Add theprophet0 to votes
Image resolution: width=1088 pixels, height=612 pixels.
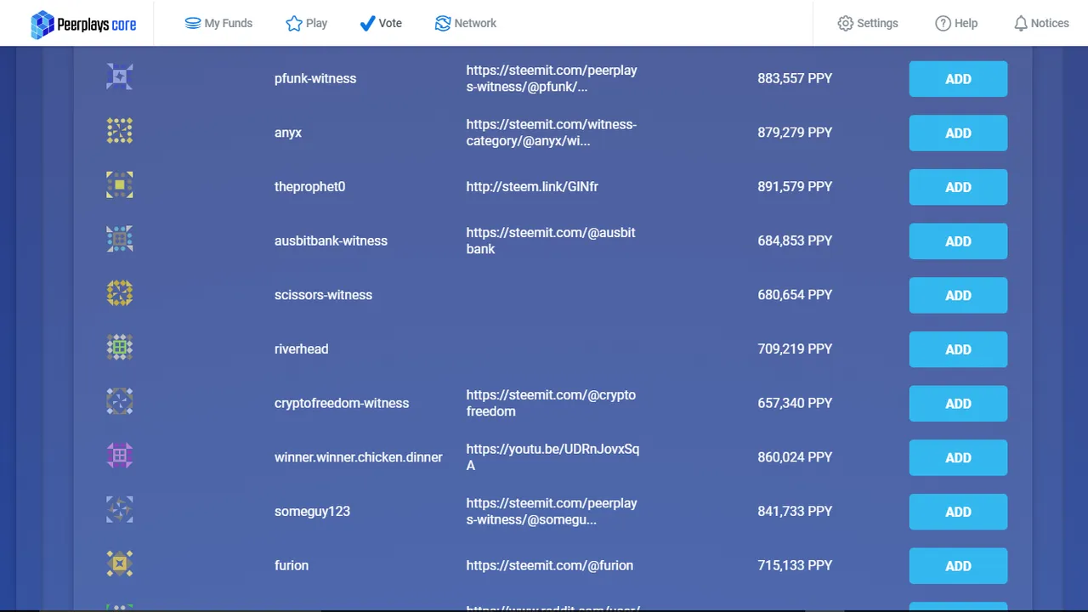click(x=958, y=187)
